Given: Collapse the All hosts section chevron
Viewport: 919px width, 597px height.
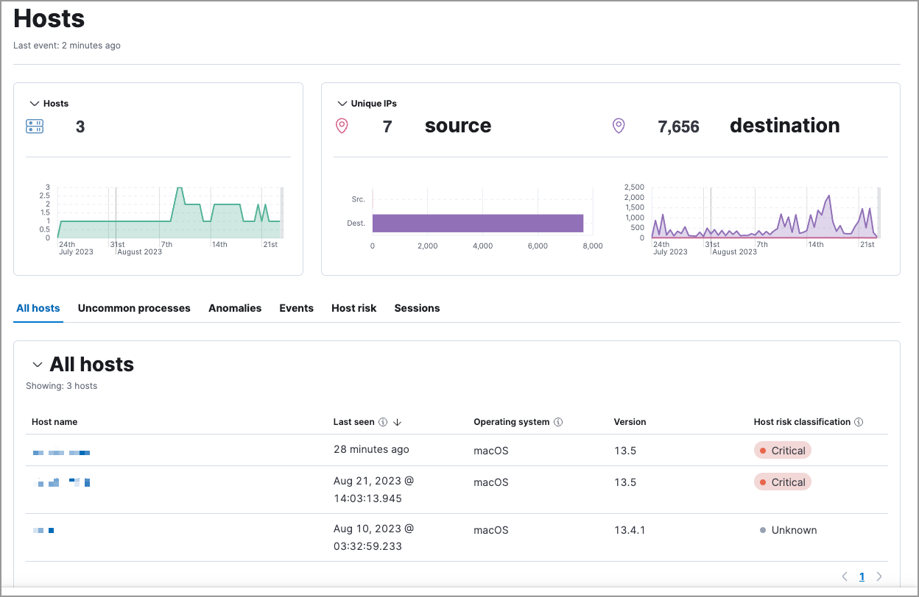Looking at the screenshot, I should coord(38,364).
